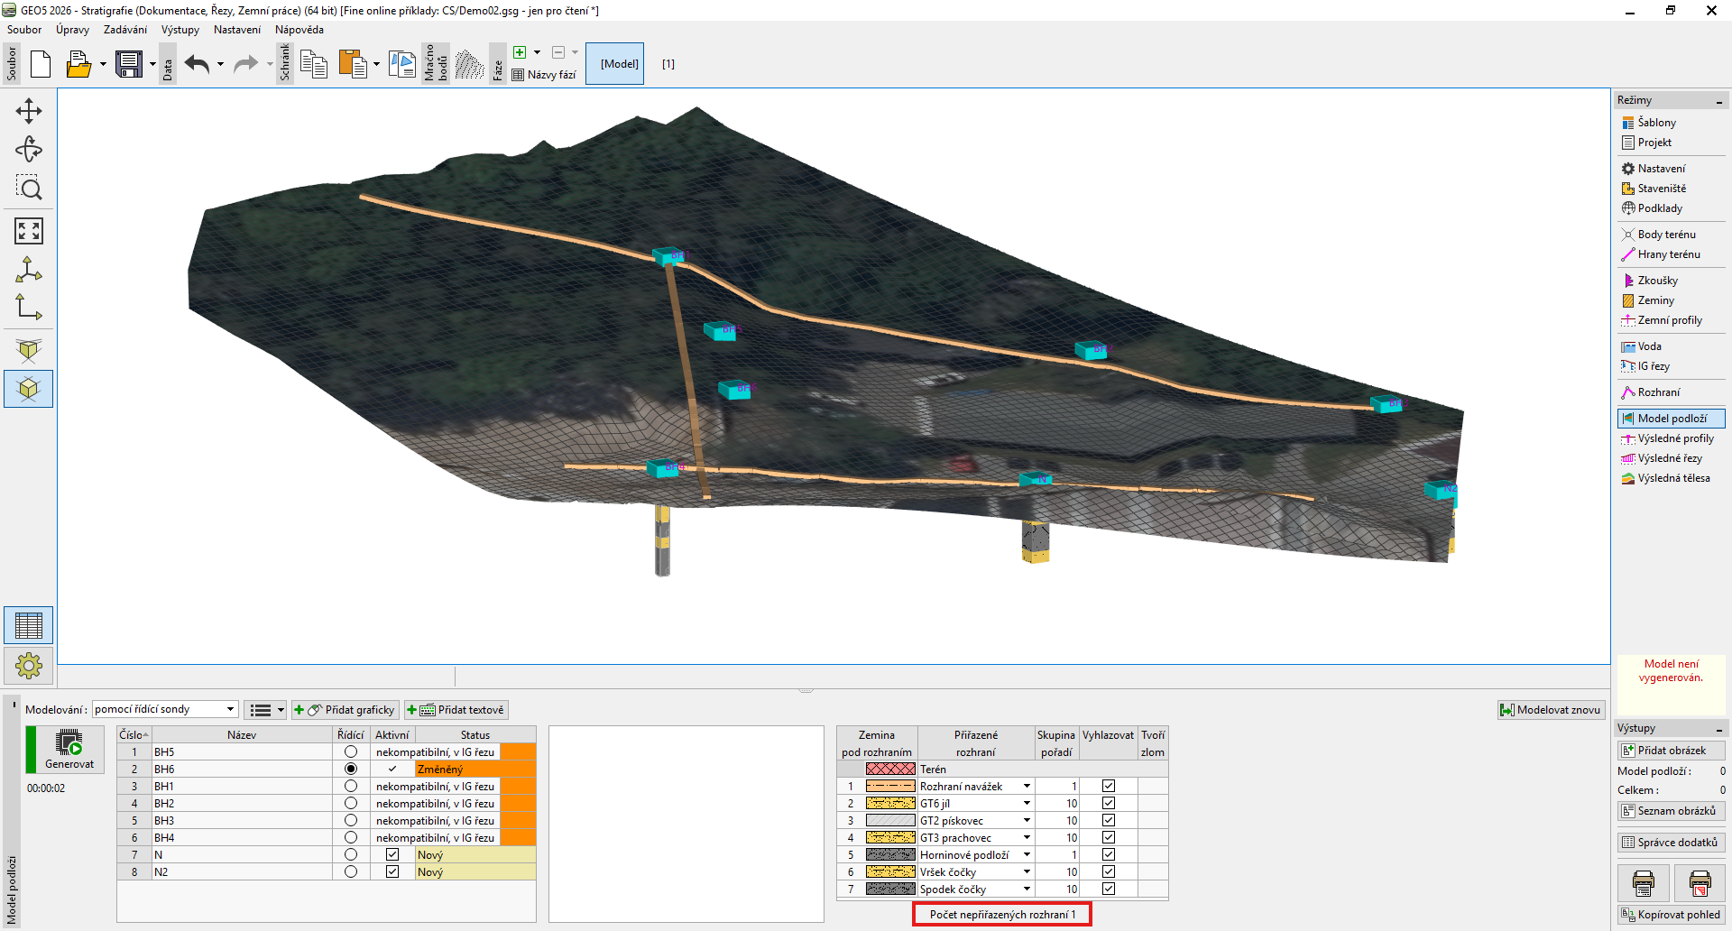Screen dimensions: 1732x931
Task: Select the pan view tool
Action: point(29,111)
